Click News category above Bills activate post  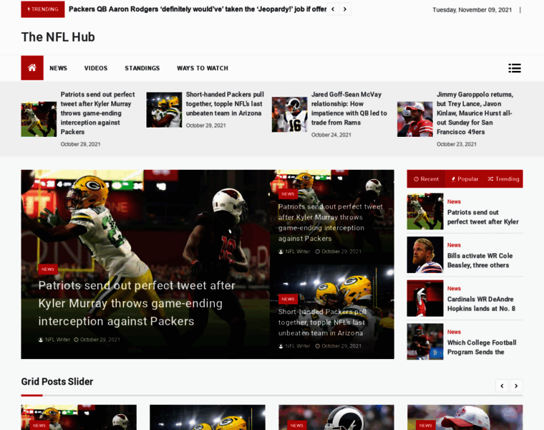(454, 245)
